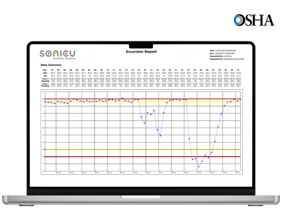Screen dimensions: 282x209
Task: Click the upper red limit line on chart
Action: tap(94, 99)
